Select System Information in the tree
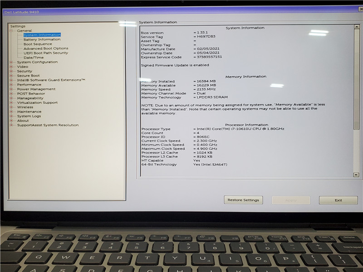363x272 pixels. pyautogui.click(x=42, y=35)
